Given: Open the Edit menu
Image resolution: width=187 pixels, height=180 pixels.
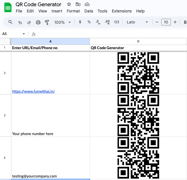Looking at the screenshot, I should point(30,11).
